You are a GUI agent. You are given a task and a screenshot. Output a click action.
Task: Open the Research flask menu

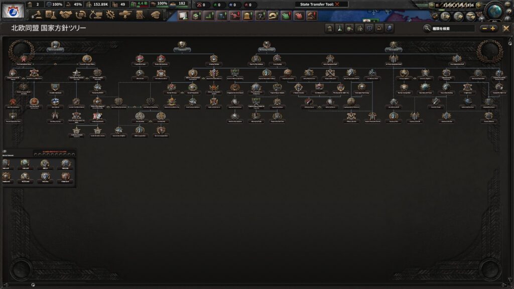coord(51,15)
